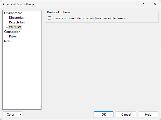Show the Note page
The width and height of the screenshot is (161, 120).
click(8, 41)
